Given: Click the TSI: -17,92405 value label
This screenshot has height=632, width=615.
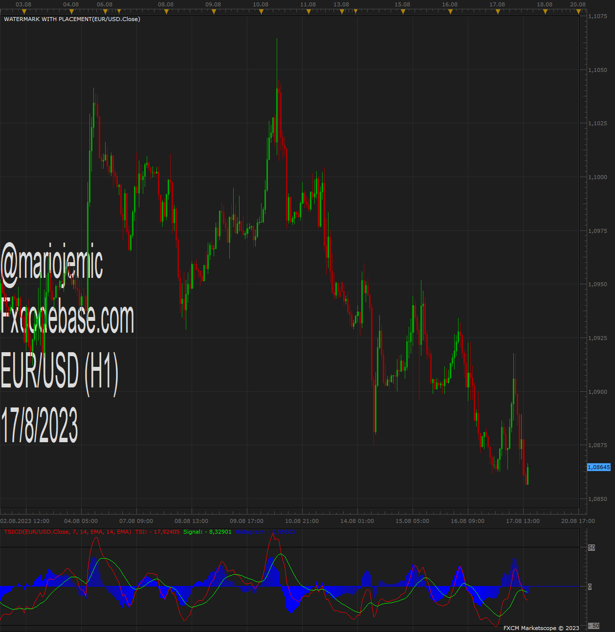Looking at the screenshot, I should [x=157, y=532].
